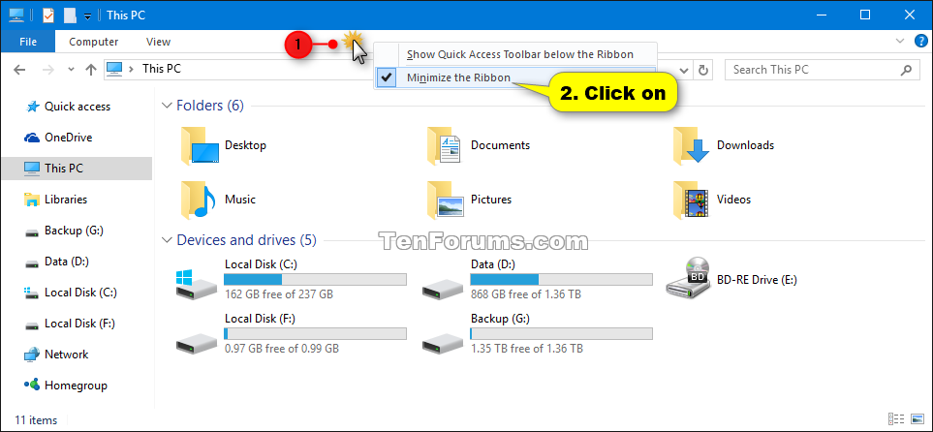Open the address bar history dropdown
933x432 pixels.
pyautogui.click(x=684, y=70)
